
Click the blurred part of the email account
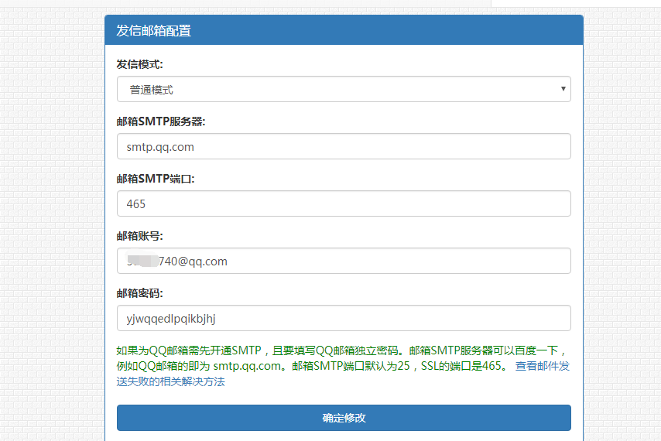point(142,261)
